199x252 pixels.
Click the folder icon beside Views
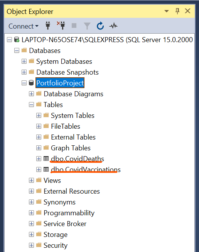[39, 180]
